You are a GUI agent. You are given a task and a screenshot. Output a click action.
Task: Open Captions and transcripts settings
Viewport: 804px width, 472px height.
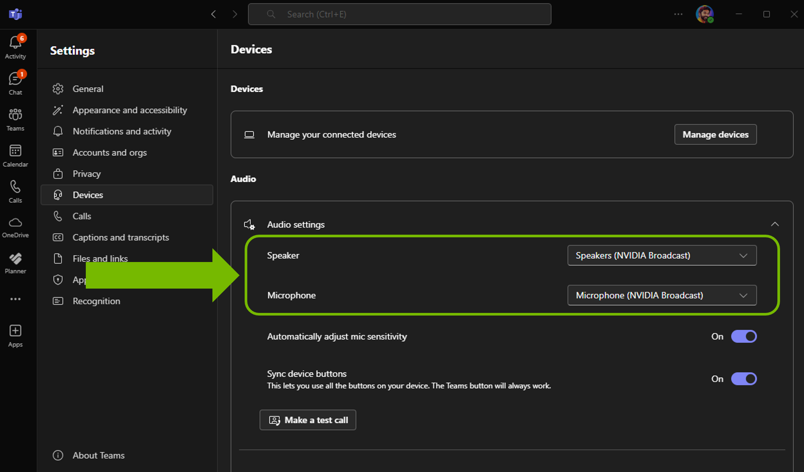click(120, 237)
